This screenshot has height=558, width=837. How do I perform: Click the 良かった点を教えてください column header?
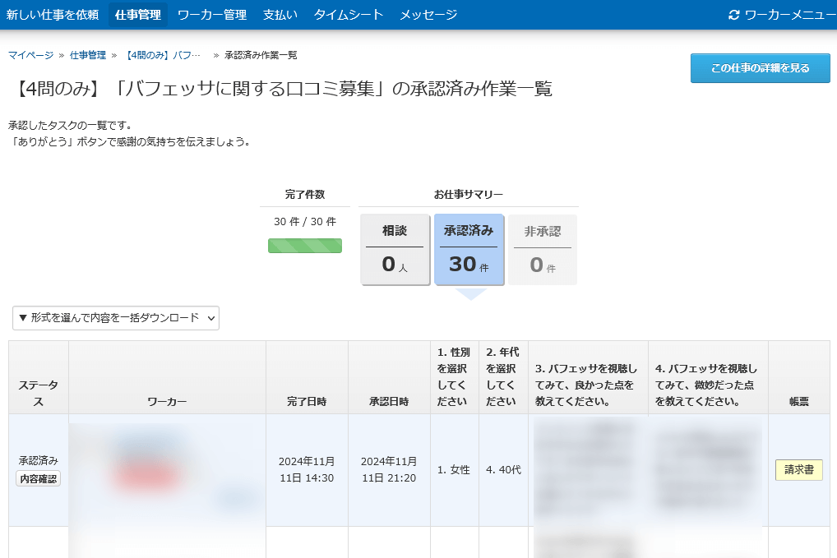click(x=588, y=378)
